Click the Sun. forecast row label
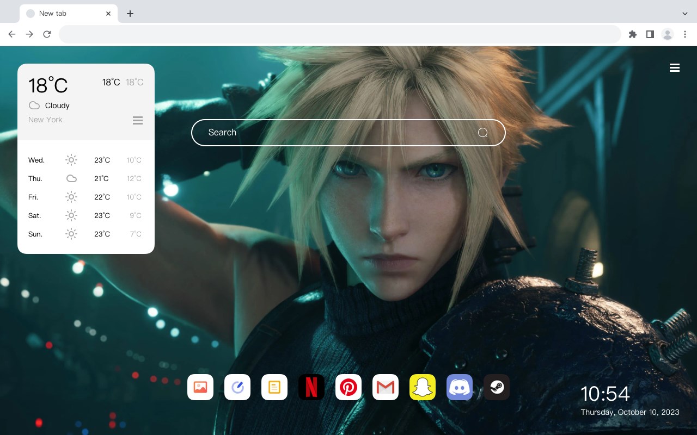697x435 pixels. click(x=35, y=234)
